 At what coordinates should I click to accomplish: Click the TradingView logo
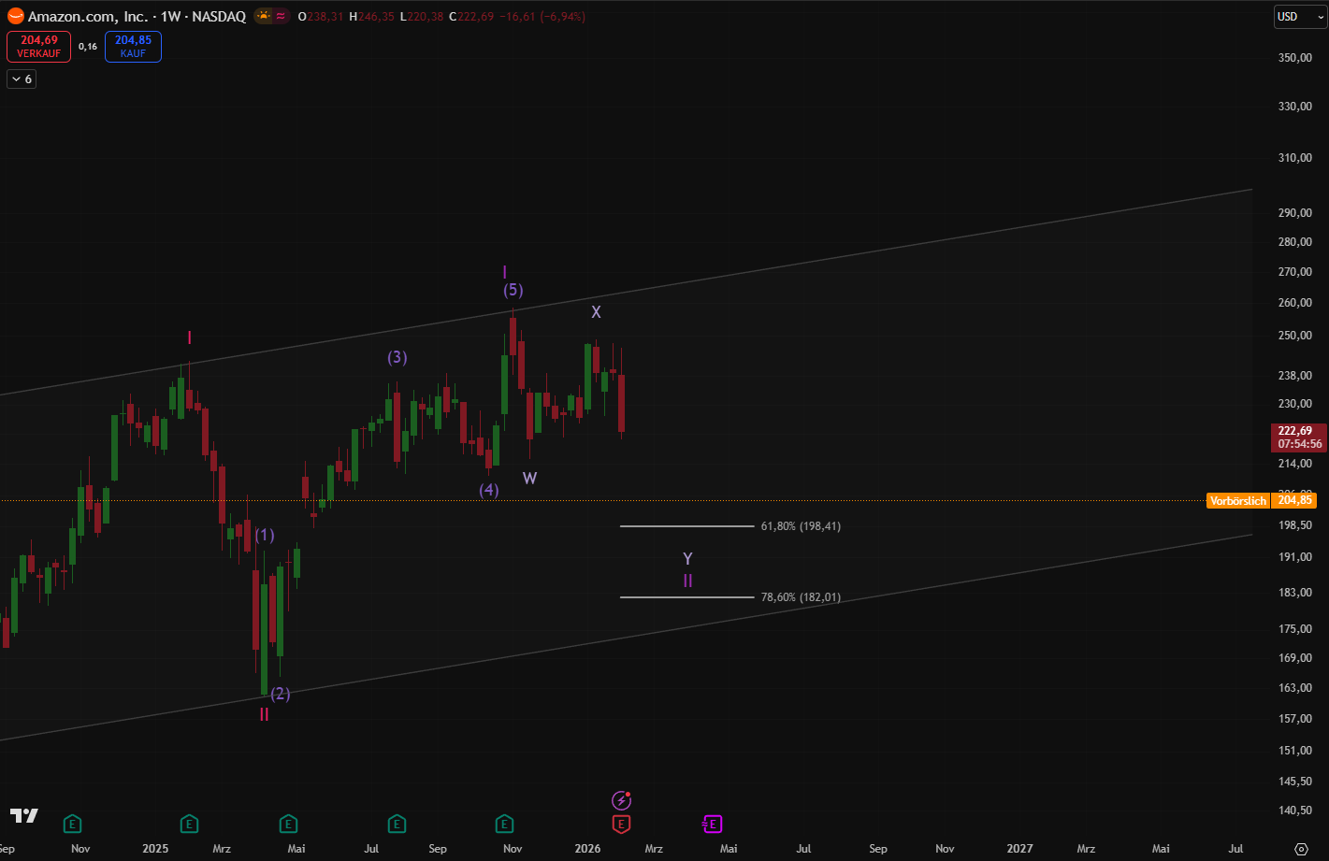[x=24, y=815]
